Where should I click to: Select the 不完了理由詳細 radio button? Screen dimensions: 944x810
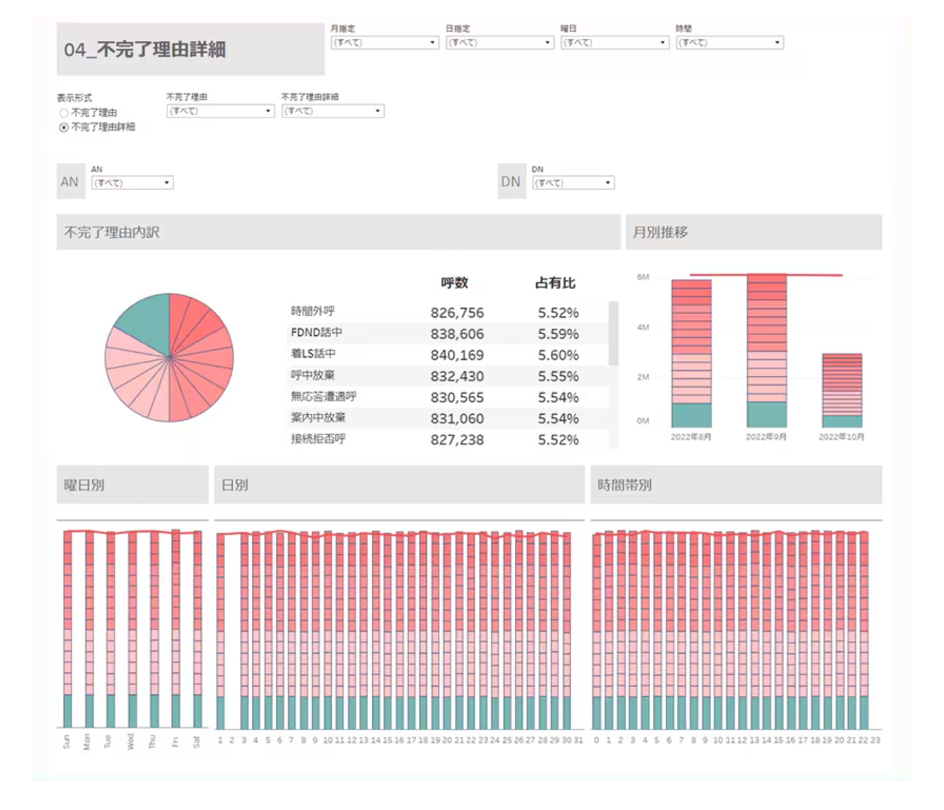[x=64, y=128]
